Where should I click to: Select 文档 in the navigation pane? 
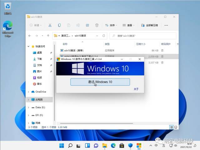point(39,65)
